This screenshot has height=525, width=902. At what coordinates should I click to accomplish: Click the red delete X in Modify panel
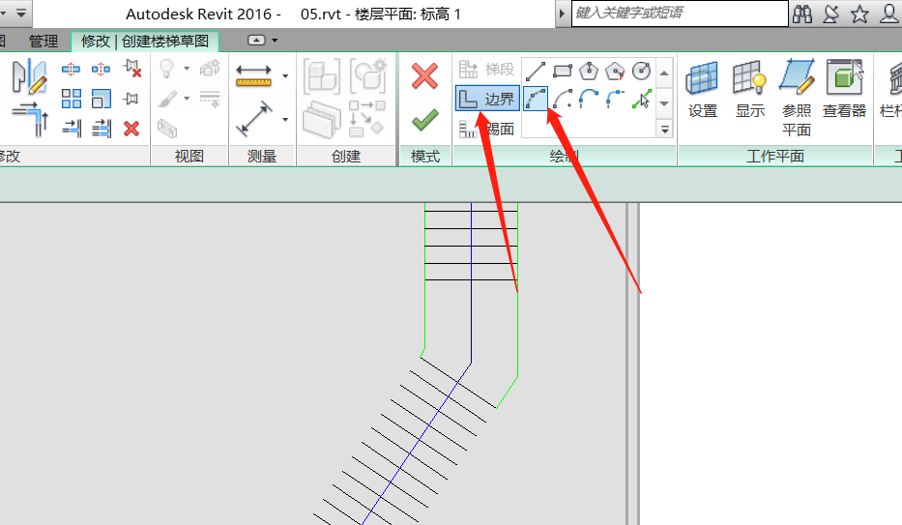point(131,128)
